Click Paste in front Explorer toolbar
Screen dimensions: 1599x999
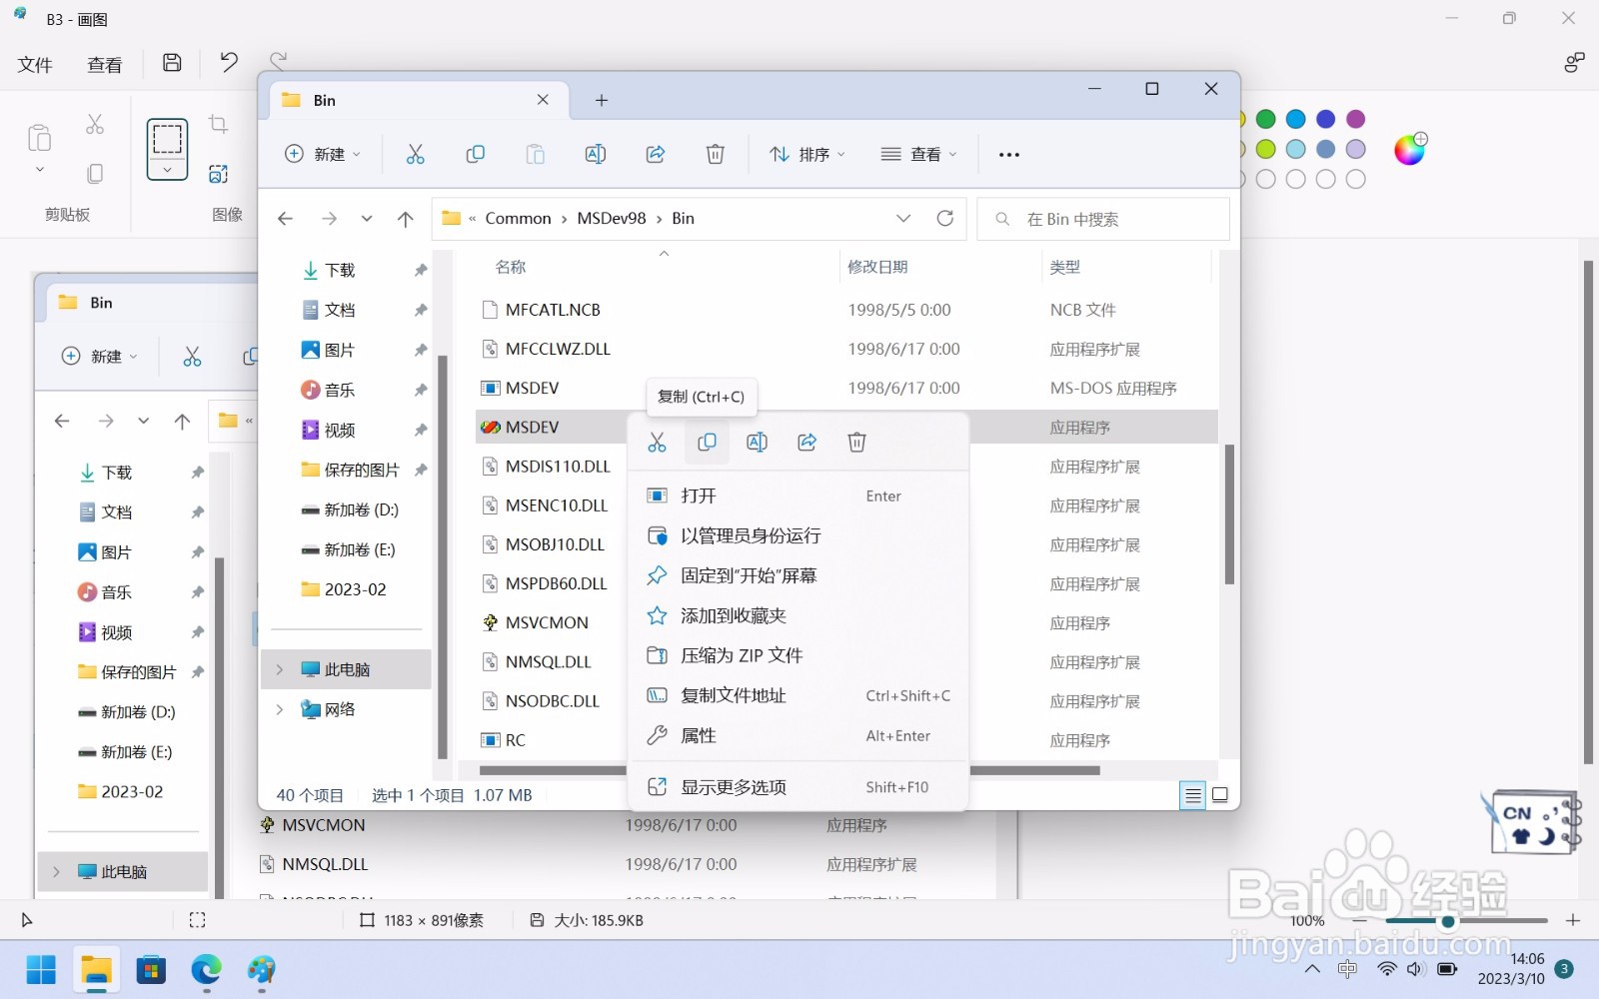535,154
